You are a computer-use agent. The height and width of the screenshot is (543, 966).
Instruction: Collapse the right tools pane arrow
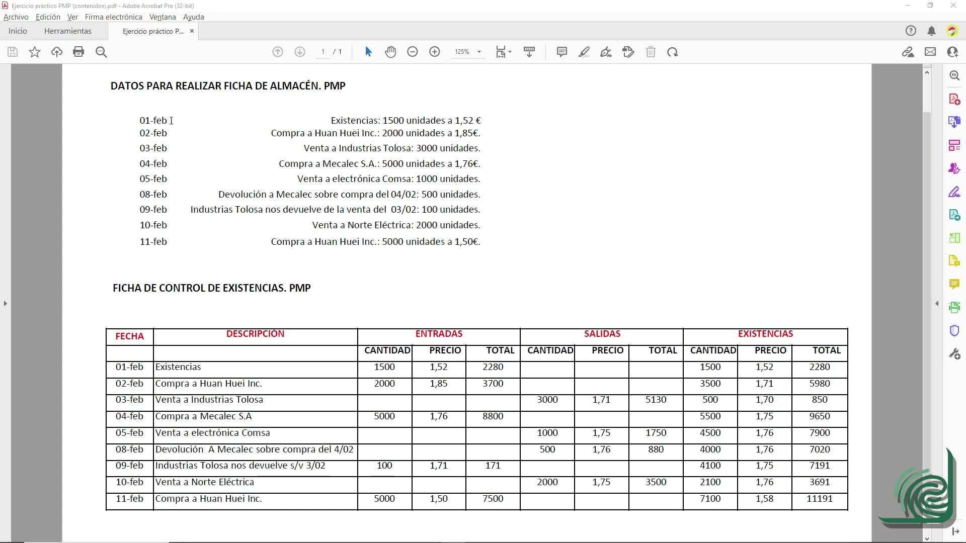pos(937,303)
